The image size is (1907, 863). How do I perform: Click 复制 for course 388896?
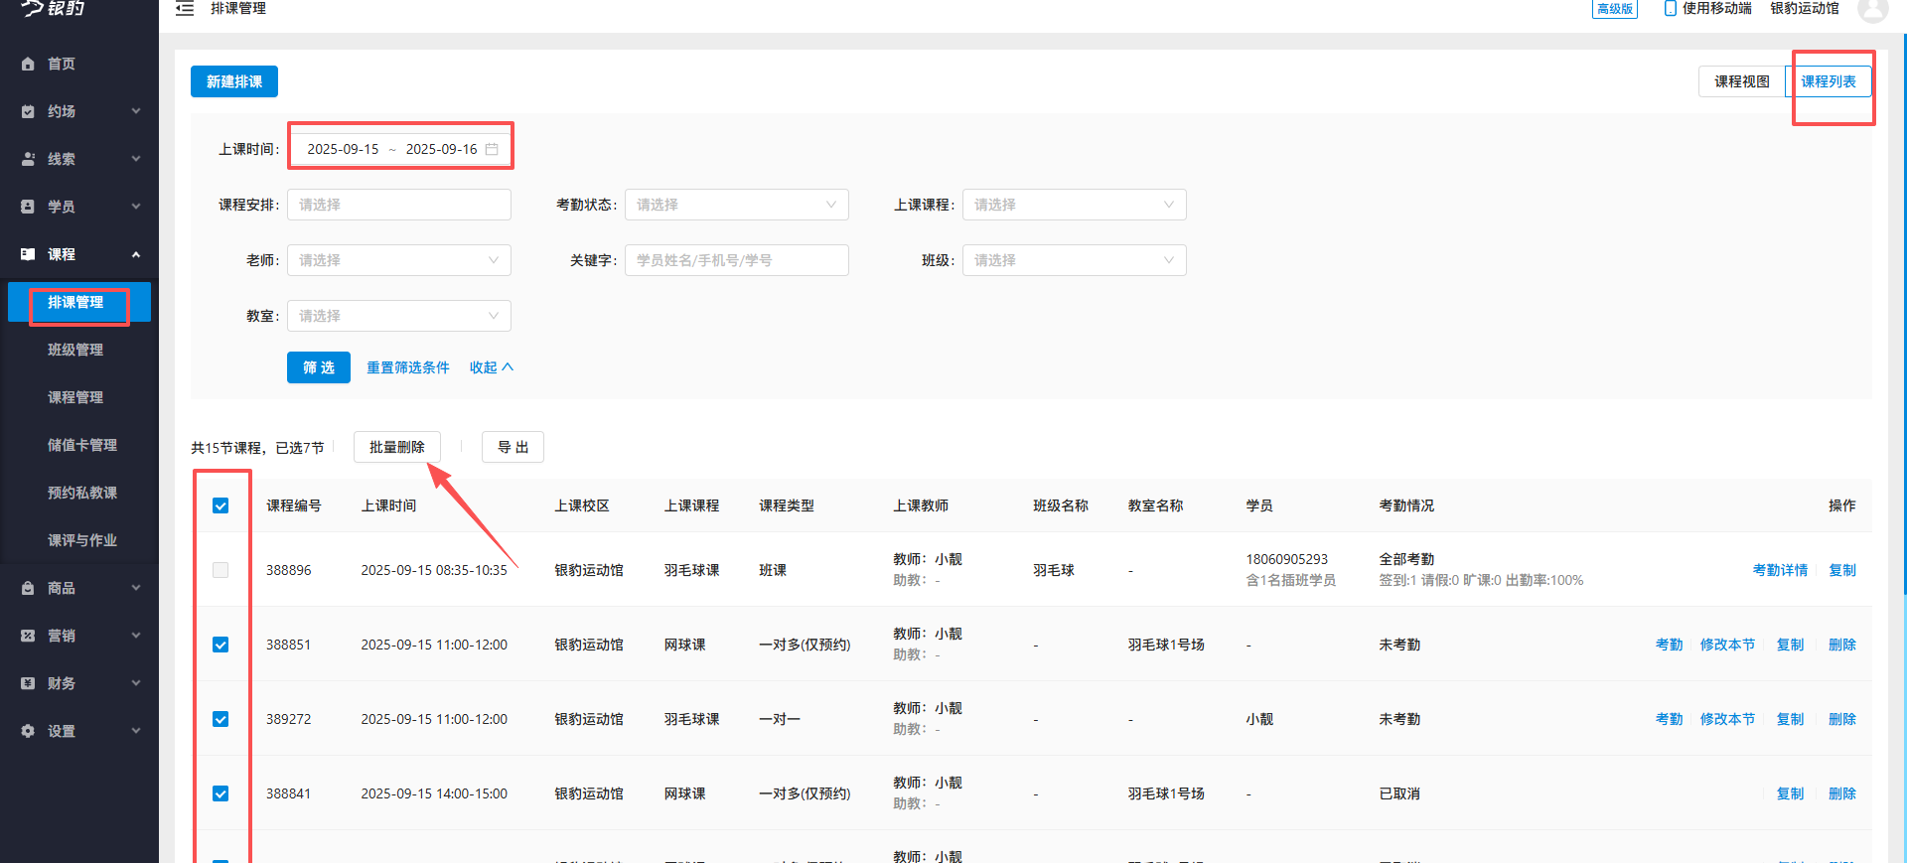(x=1842, y=570)
